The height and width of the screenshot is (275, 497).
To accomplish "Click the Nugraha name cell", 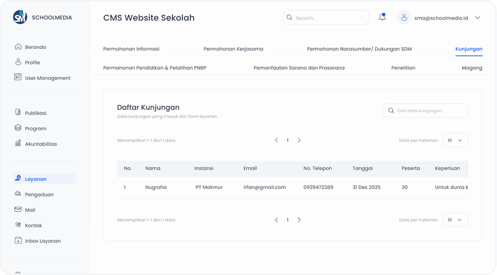I will point(156,187).
